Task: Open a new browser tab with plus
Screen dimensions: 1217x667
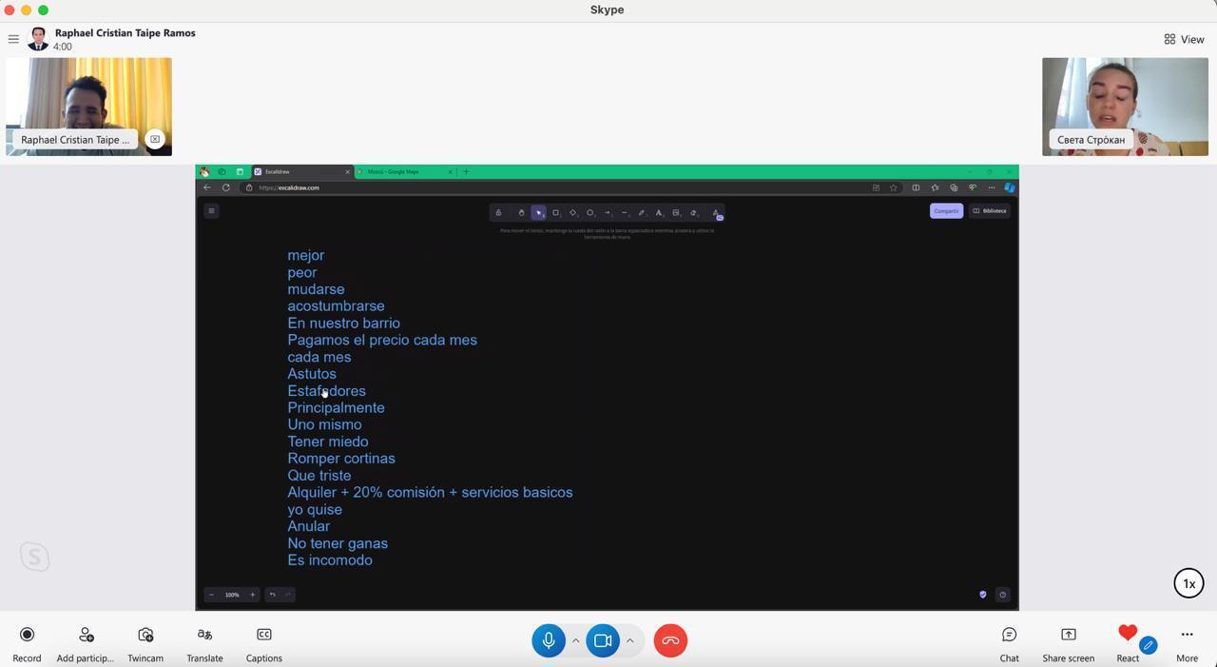Action: (466, 171)
